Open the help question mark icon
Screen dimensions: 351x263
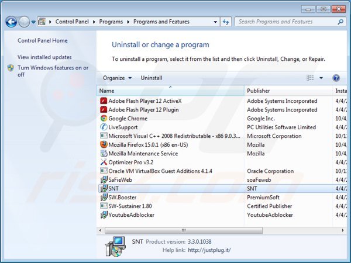[x=336, y=78]
